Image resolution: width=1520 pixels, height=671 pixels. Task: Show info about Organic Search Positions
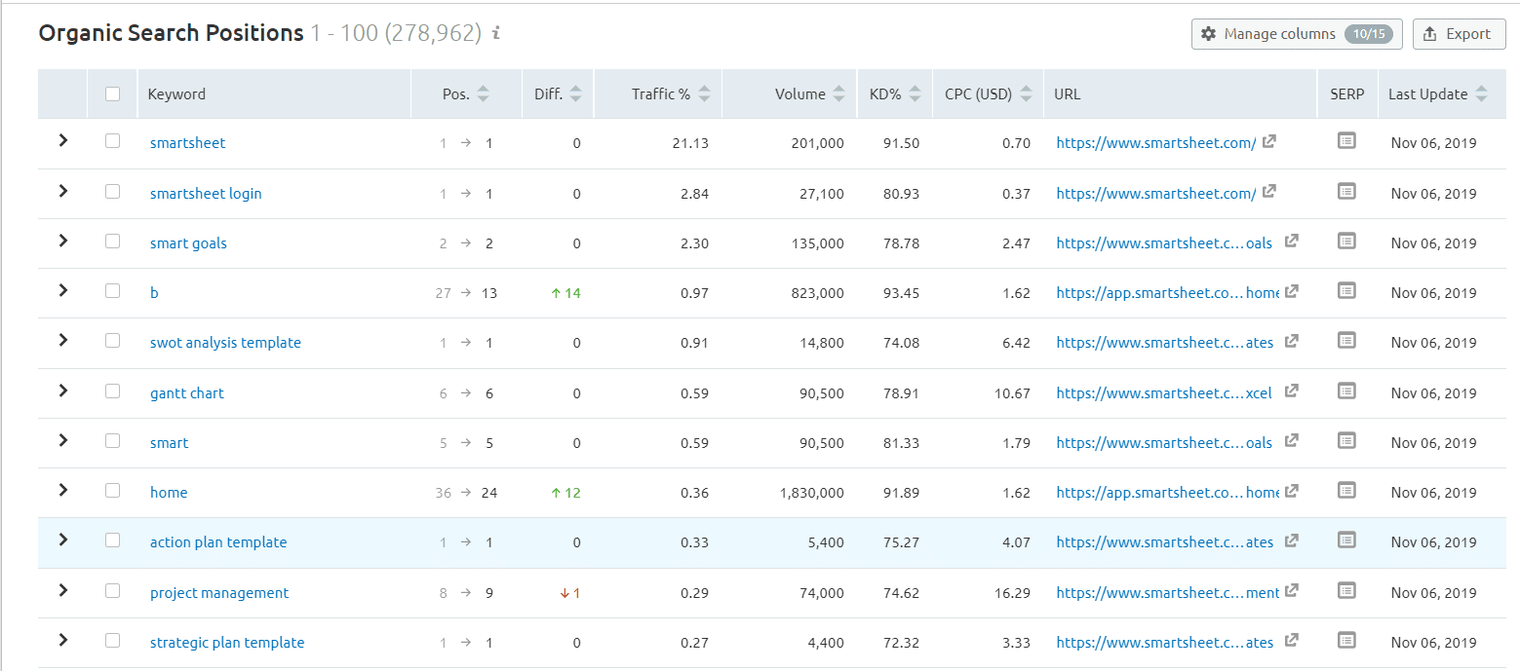496,33
